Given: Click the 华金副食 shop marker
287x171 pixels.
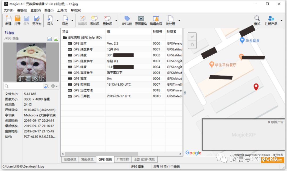Looking at the screenshot, I should pos(242,40).
